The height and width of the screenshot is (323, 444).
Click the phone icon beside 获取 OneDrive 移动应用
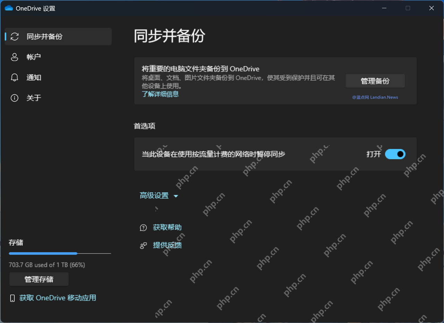pyautogui.click(x=12, y=298)
